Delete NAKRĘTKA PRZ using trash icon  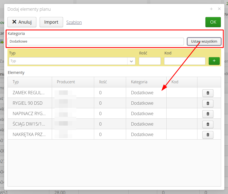(x=208, y=135)
